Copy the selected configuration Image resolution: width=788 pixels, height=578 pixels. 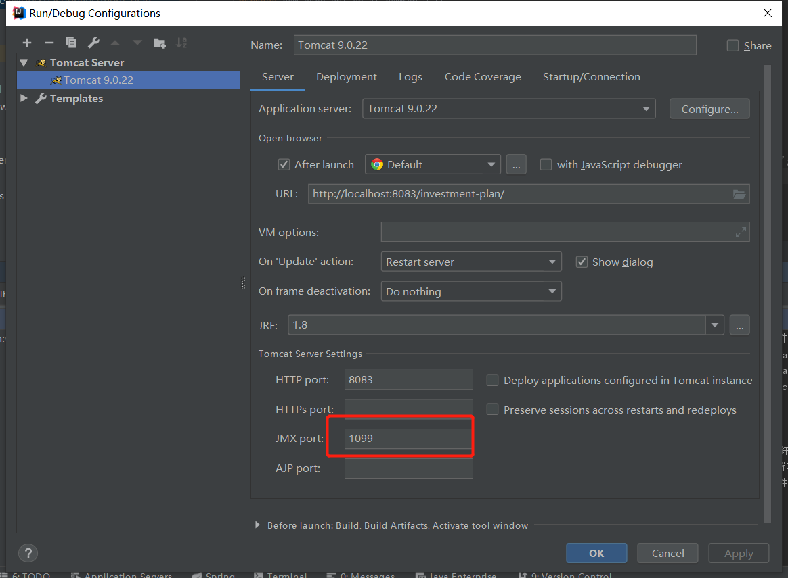pyautogui.click(x=71, y=43)
